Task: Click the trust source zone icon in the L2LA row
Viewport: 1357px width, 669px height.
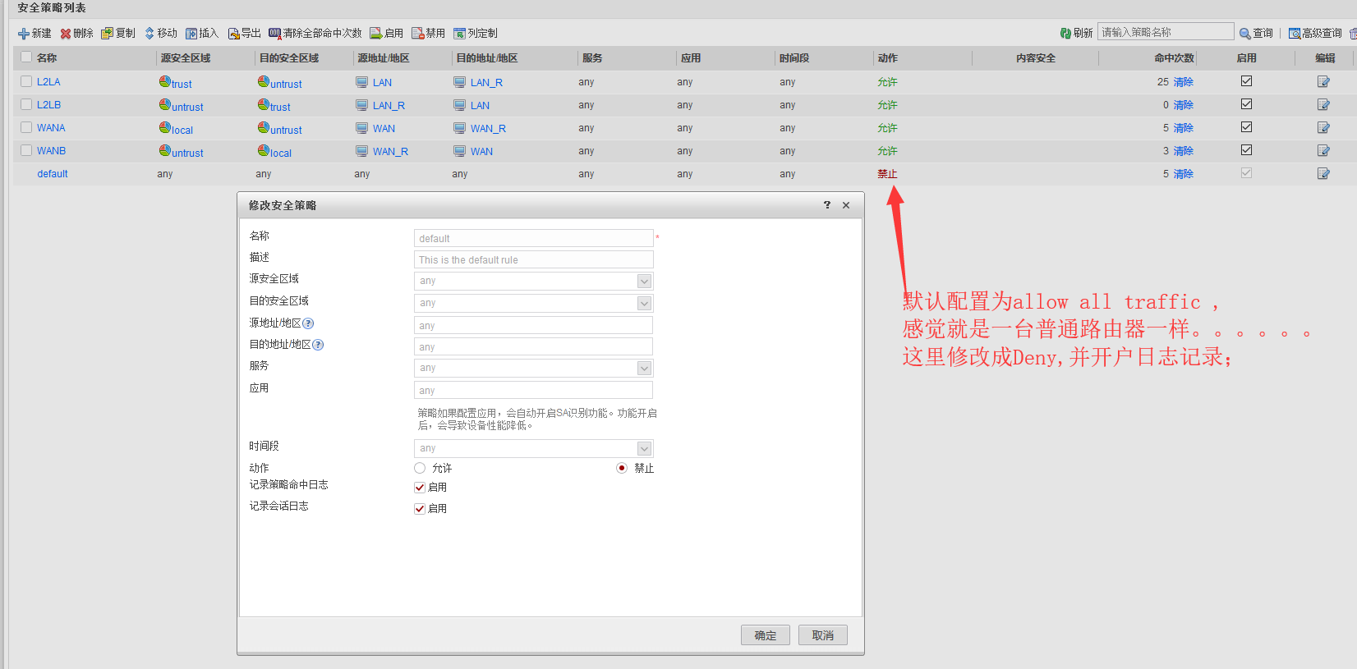Action: [165, 81]
